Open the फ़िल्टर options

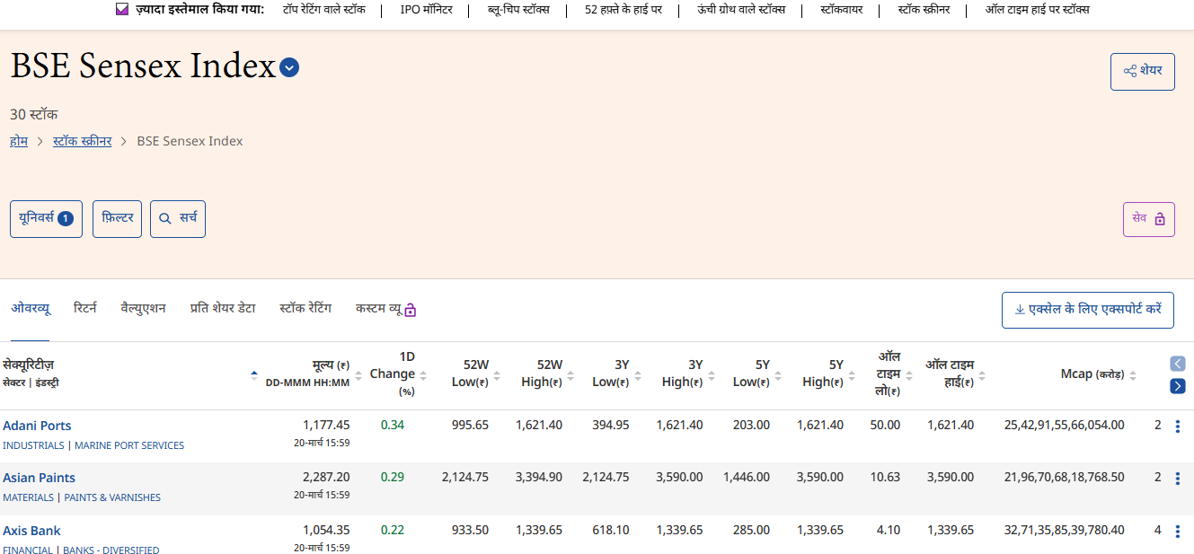(118, 218)
